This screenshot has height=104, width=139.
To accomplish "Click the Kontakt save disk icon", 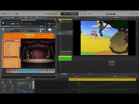I will 15,26.
